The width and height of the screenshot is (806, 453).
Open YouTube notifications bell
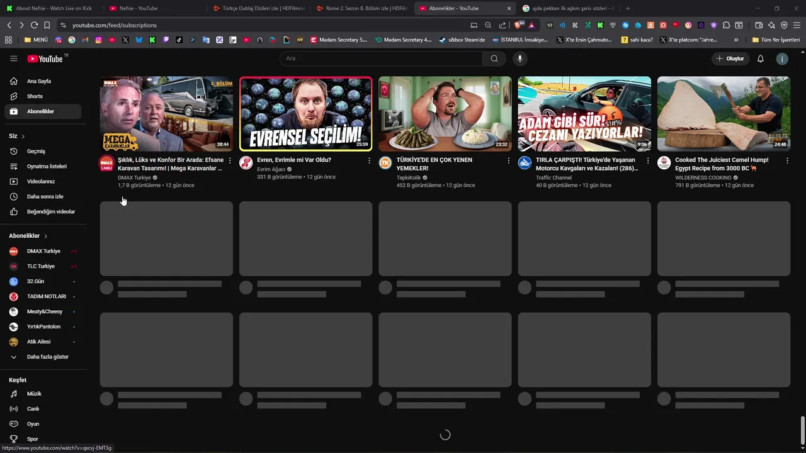[x=761, y=59]
